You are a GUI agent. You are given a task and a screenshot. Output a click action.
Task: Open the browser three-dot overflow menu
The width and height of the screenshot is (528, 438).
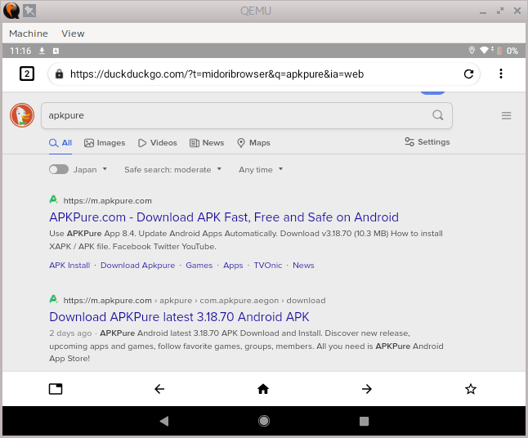click(501, 74)
